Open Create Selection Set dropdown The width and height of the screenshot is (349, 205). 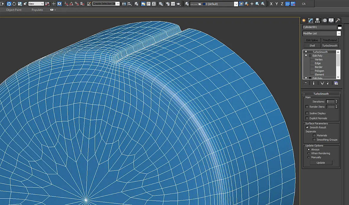tap(118, 4)
